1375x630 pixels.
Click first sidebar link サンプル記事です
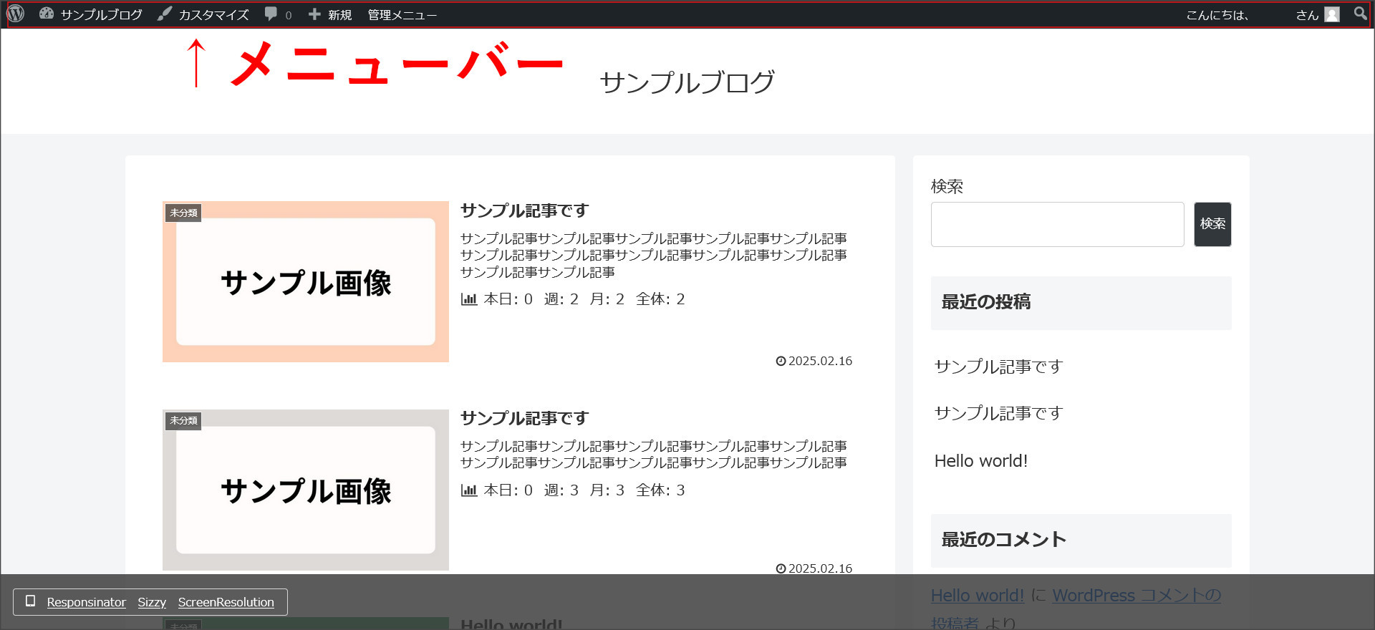998,367
